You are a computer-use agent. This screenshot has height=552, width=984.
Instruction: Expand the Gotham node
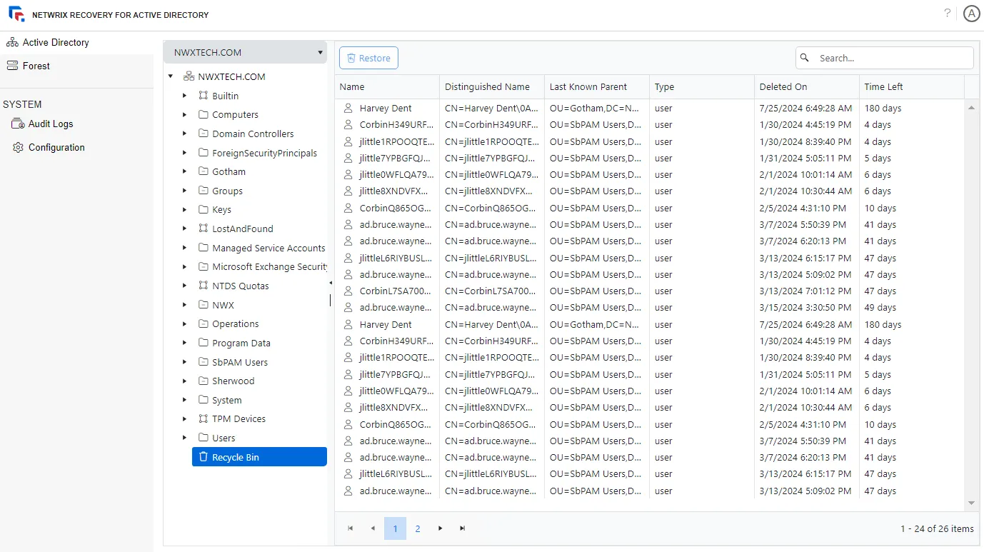click(184, 171)
